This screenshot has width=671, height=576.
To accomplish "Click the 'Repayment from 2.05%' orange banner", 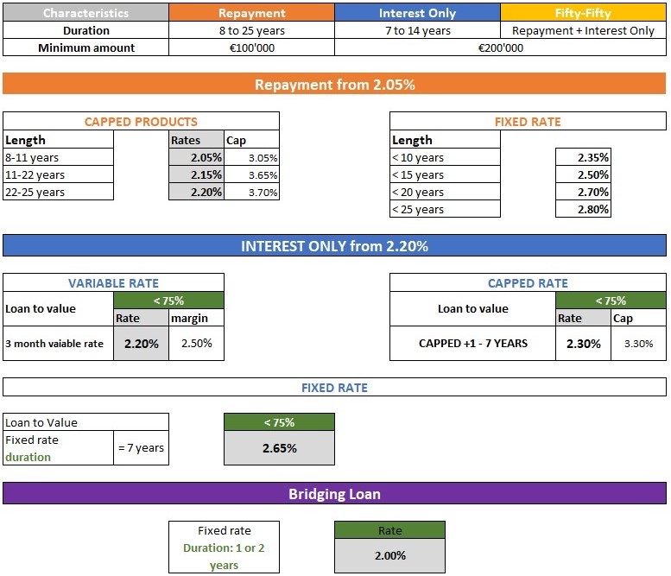I will (x=334, y=85).
